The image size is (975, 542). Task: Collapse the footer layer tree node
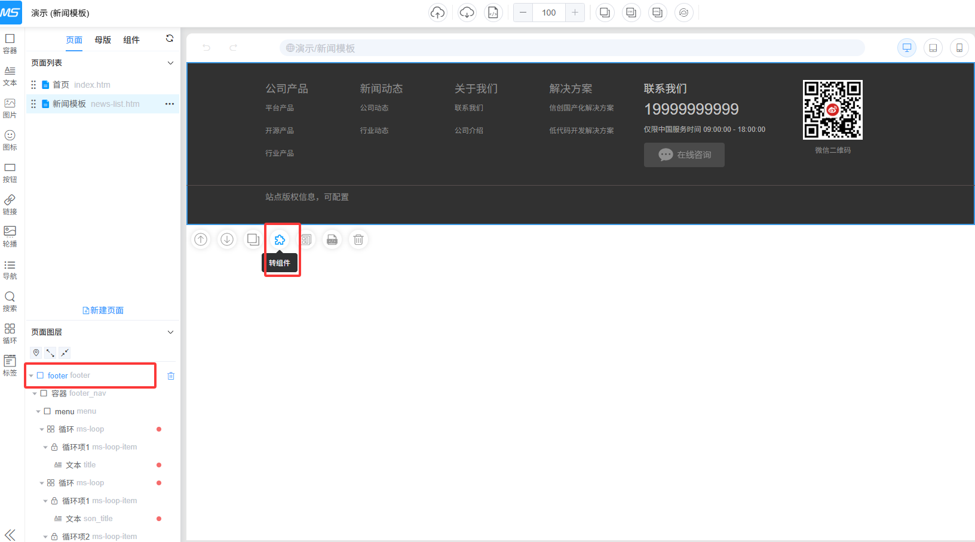[x=31, y=376]
